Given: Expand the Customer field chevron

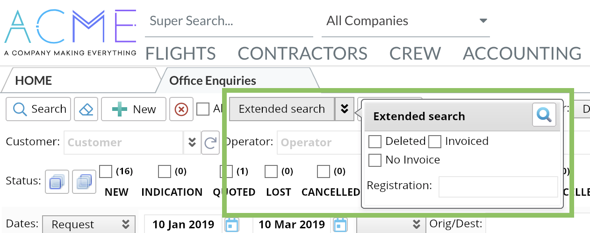Looking at the screenshot, I should [x=192, y=143].
